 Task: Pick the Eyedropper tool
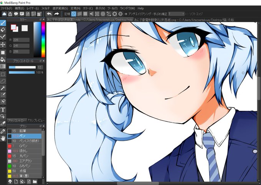pos(3,131)
